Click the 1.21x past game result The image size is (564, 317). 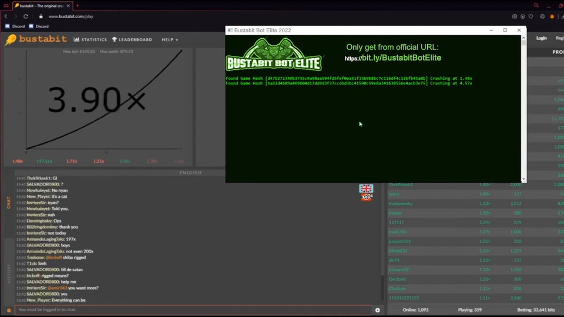99,161
